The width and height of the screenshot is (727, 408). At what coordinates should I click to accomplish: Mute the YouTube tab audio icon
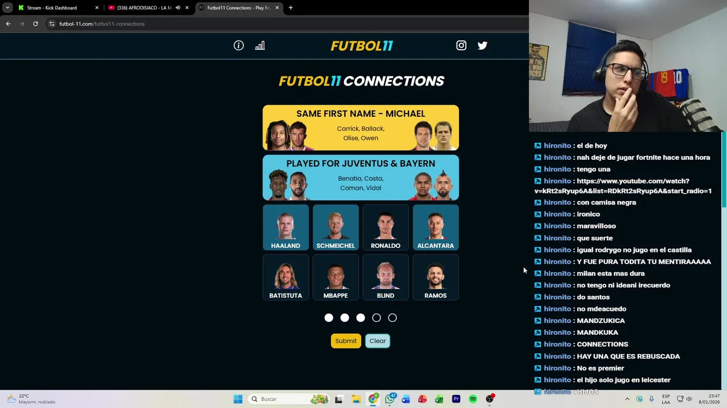pyautogui.click(x=178, y=8)
